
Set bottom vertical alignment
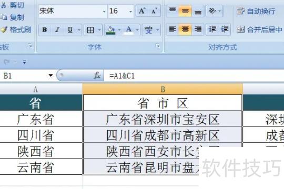[198, 11]
